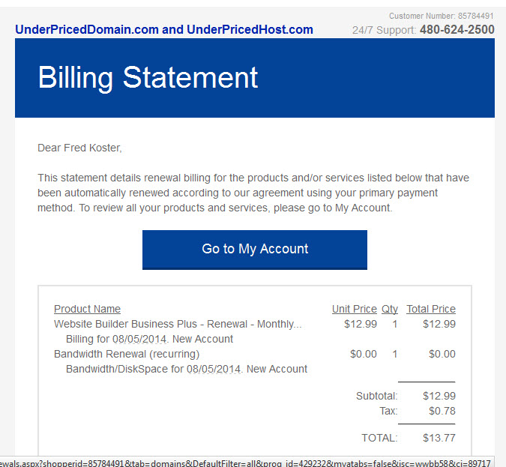Click the TOTAL amount $13.77
Screen dimensions: 506x467
(x=439, y=438)
